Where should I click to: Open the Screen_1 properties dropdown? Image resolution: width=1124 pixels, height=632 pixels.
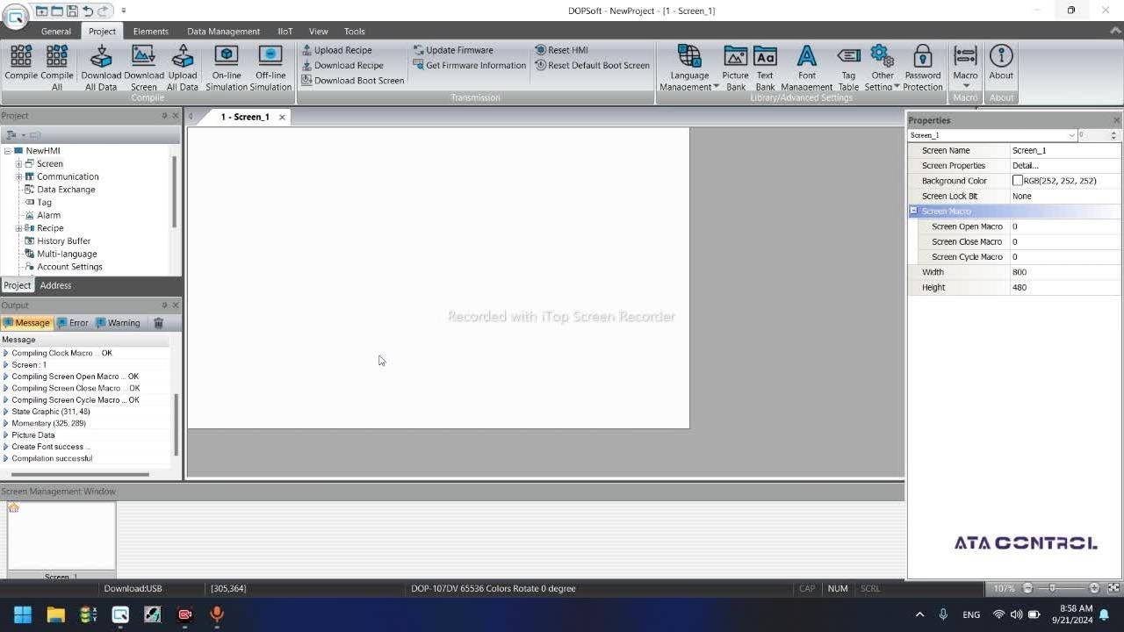[1071, 135]
